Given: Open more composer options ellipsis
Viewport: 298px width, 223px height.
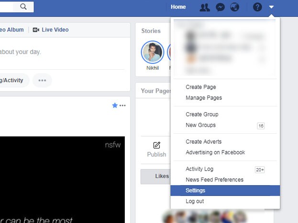Looking at the screenshot, I should 42,80.
